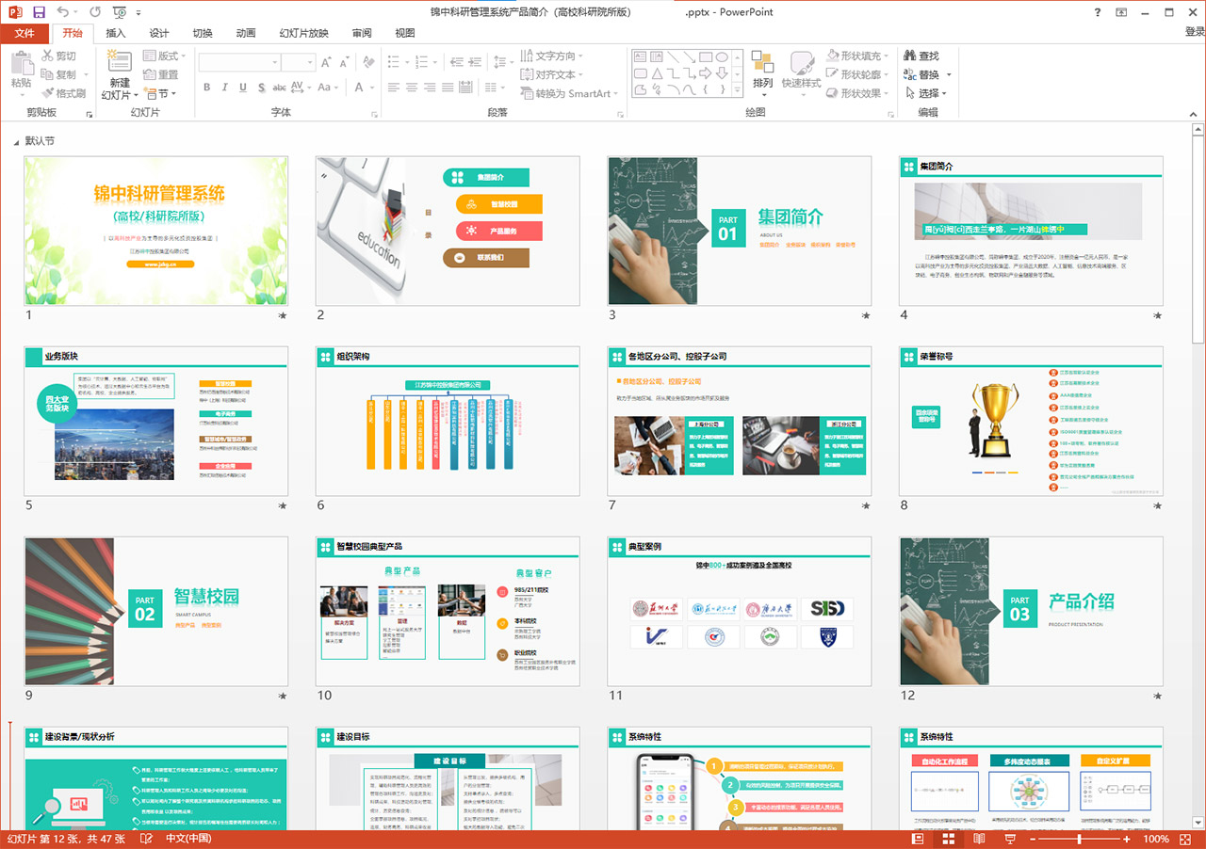Click the New Slide (新建幻灯片) icon
1206x849 pixels.
pos(119,64)
